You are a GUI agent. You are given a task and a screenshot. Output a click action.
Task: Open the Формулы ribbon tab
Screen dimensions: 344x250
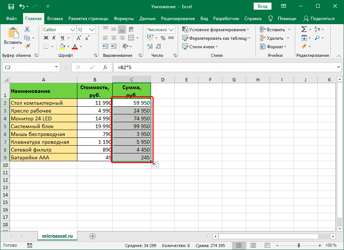point(124,19)
